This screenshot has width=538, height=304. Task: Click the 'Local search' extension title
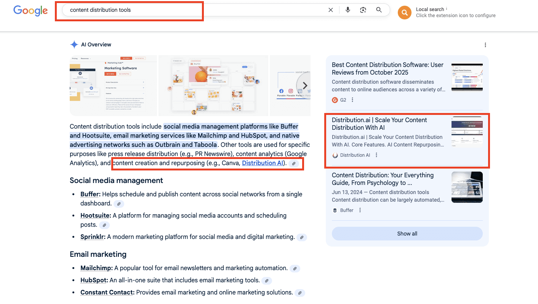[x=430, y=9]
